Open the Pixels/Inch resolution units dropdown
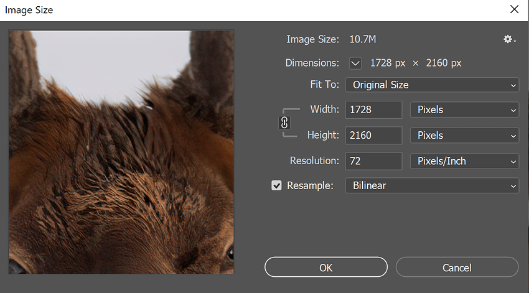This screenshot has width=529, height=293. 464,161
